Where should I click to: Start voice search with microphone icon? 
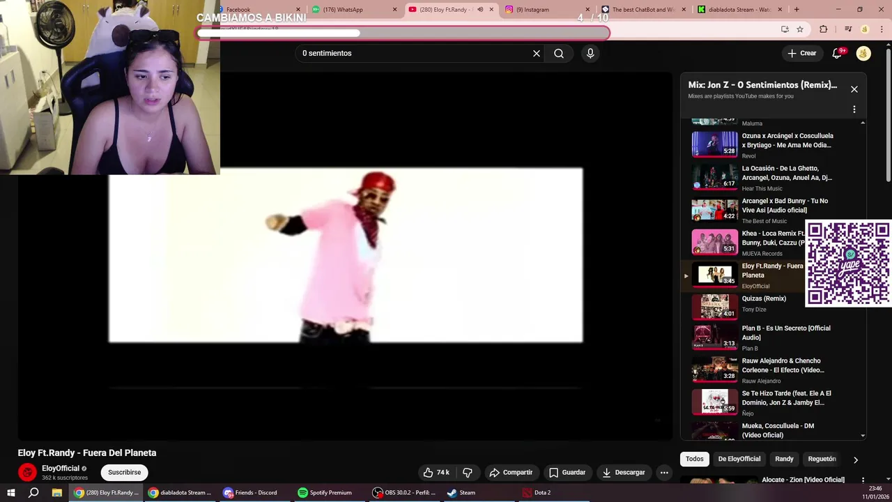[590, 53]
